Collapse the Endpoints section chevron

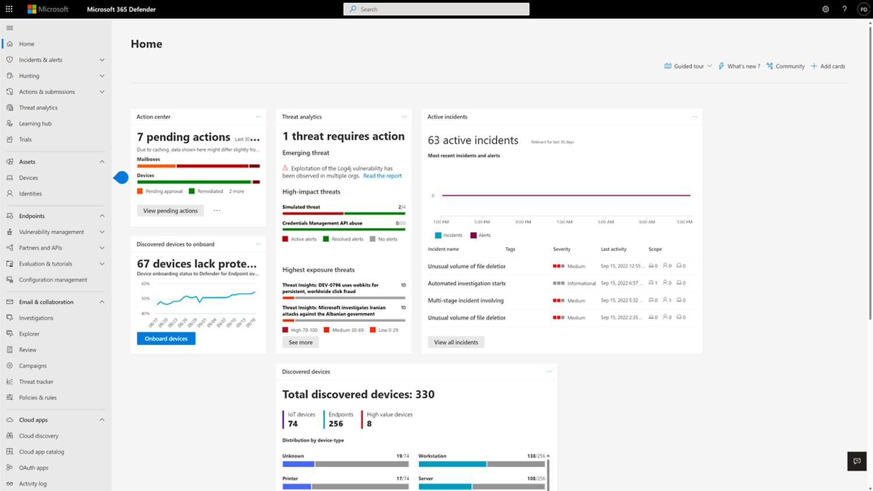click(102, 216)
